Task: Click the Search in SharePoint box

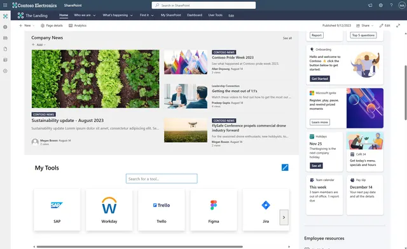Action: click(x=203, y=5)
